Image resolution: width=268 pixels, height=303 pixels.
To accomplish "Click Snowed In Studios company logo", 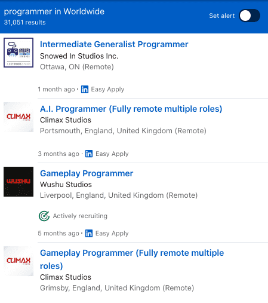I will [19, 53].
